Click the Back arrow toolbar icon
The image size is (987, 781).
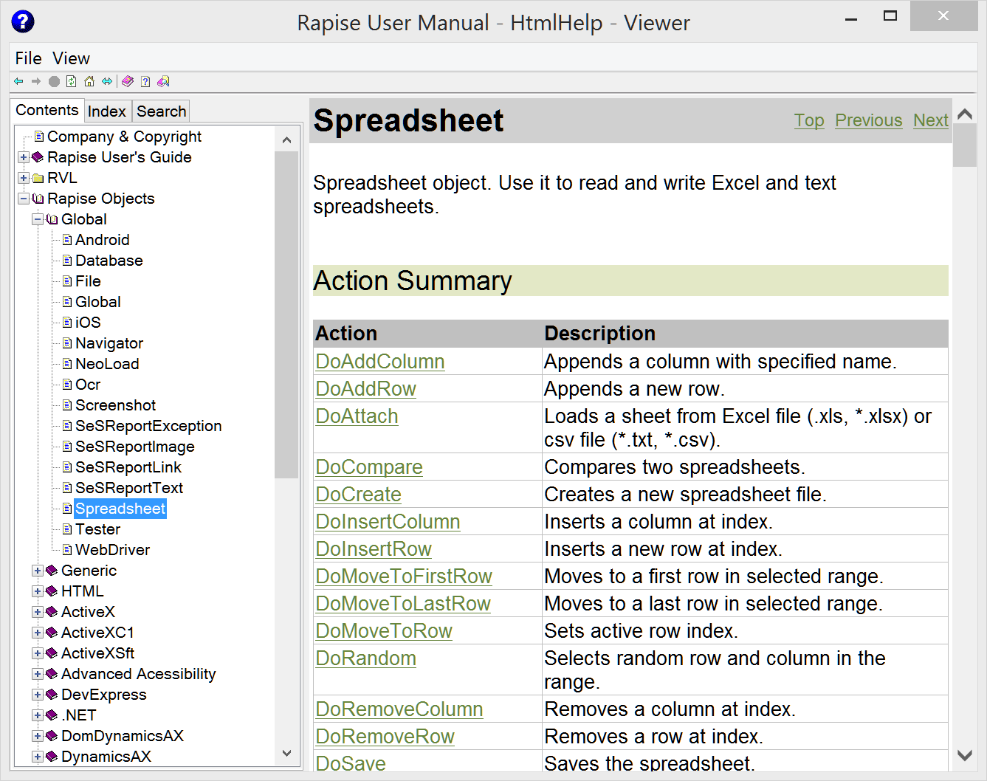pos(18,82)
